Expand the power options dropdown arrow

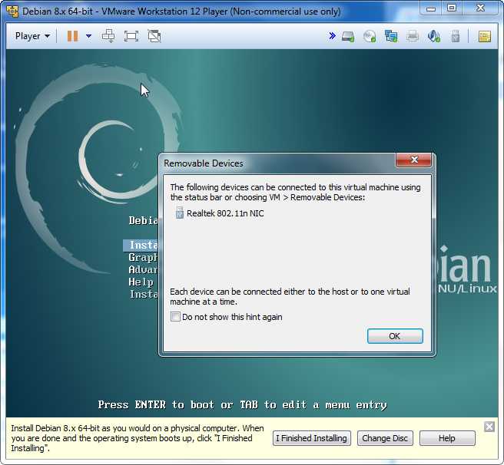[88, 36]
